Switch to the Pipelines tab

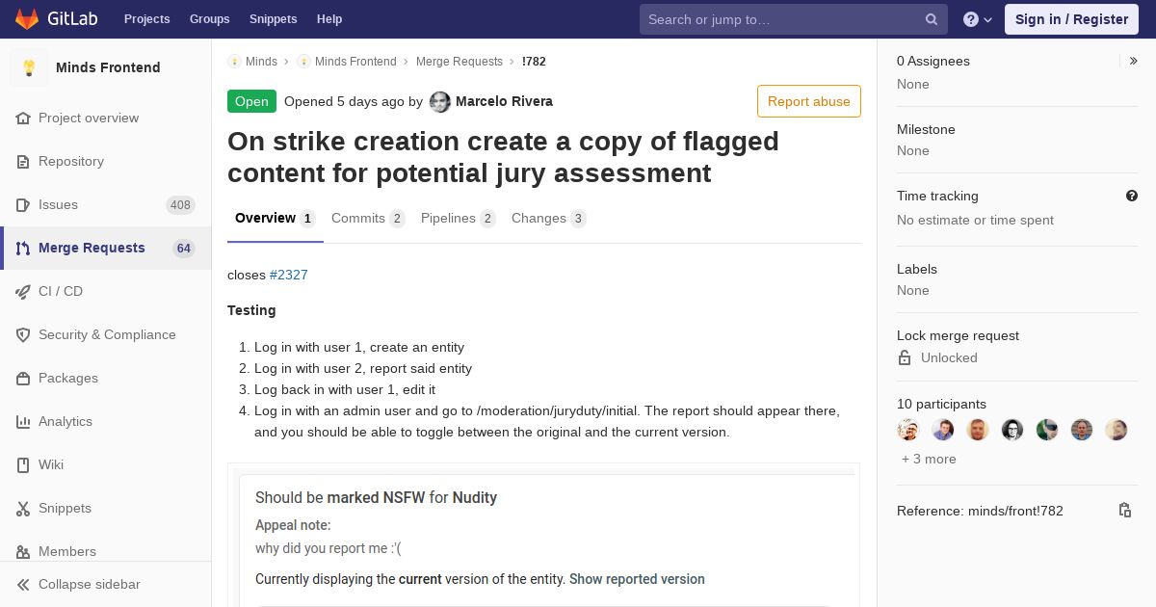(459, 219)
